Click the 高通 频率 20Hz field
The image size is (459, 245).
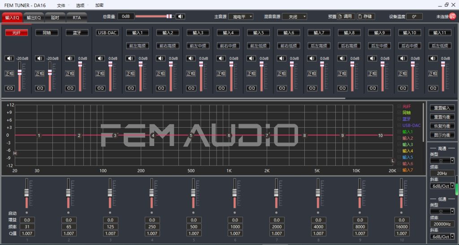click(x=442, y=173)
